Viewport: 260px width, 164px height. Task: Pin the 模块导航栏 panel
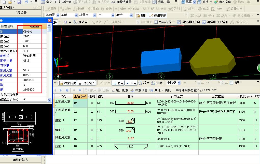pos(35,8)
